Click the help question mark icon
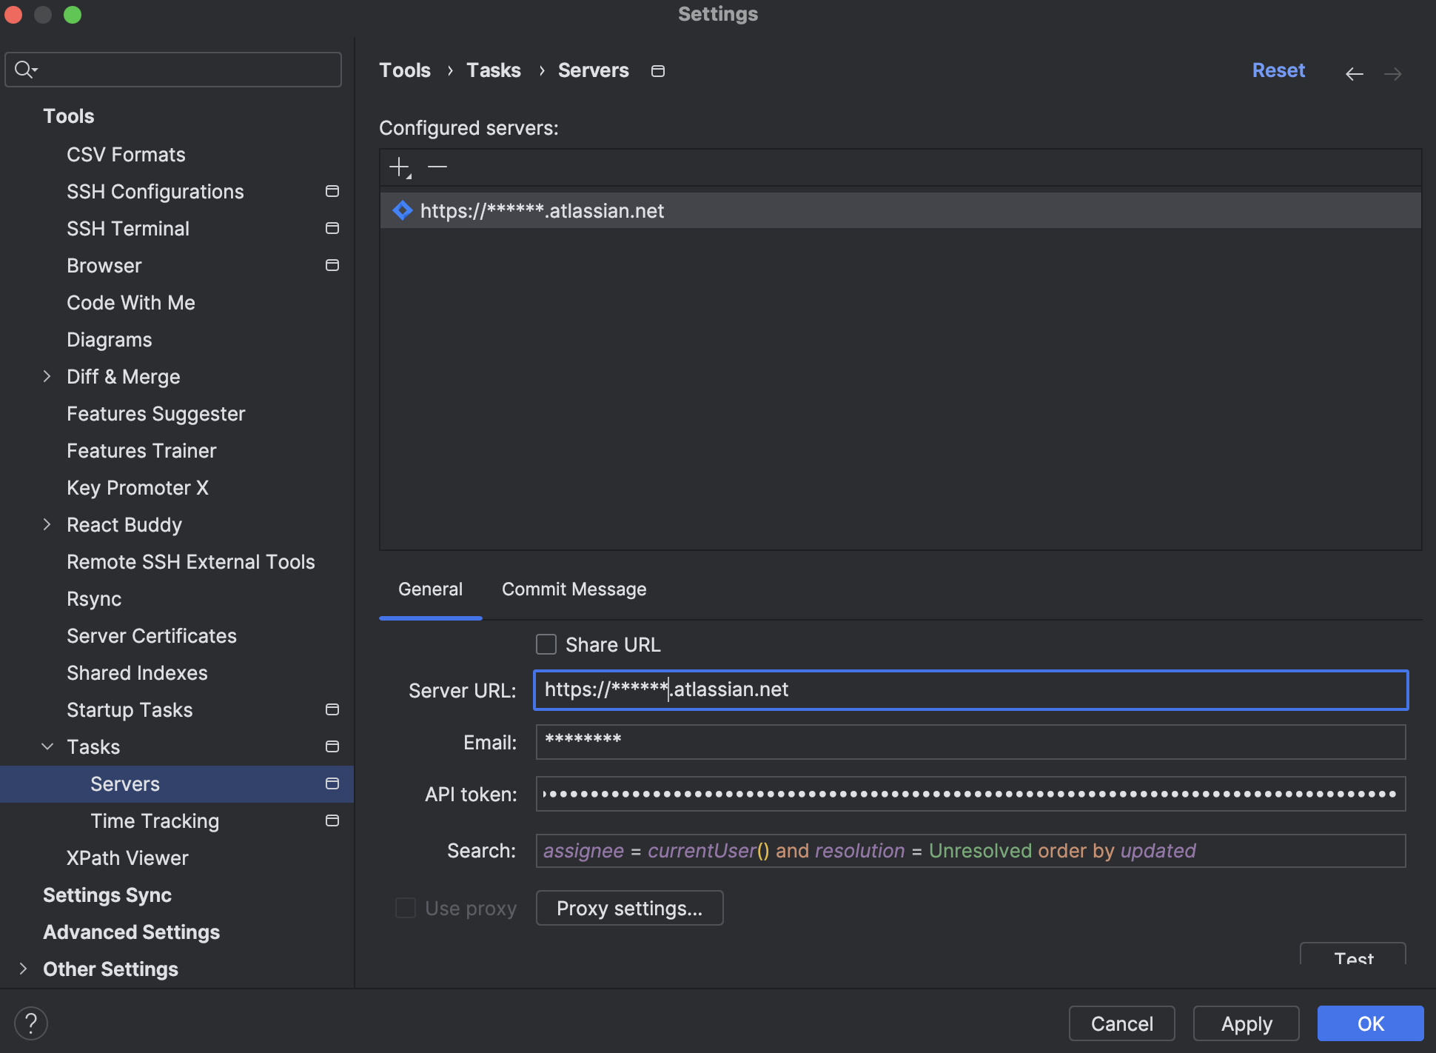This screenshot has width=1436, height=1053. [31, 1023]
